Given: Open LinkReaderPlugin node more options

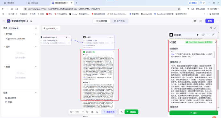Looking at the screenshot, I should point(69,37).
